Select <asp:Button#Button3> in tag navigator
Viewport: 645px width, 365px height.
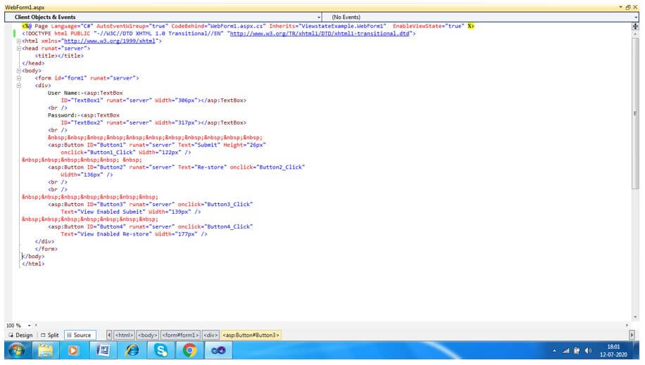(251, 335)
